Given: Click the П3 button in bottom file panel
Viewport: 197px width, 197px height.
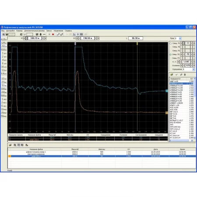Looking at the screenshot, I should 22,145.
